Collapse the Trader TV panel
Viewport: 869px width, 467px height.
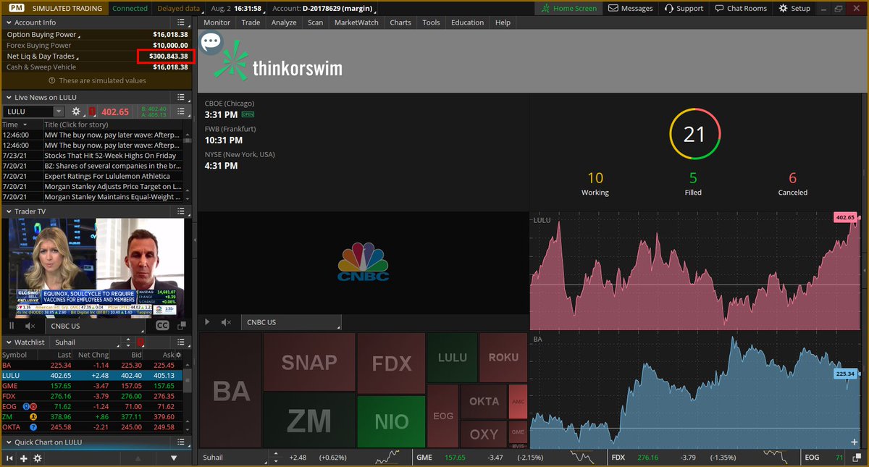[x=9, y=211]
